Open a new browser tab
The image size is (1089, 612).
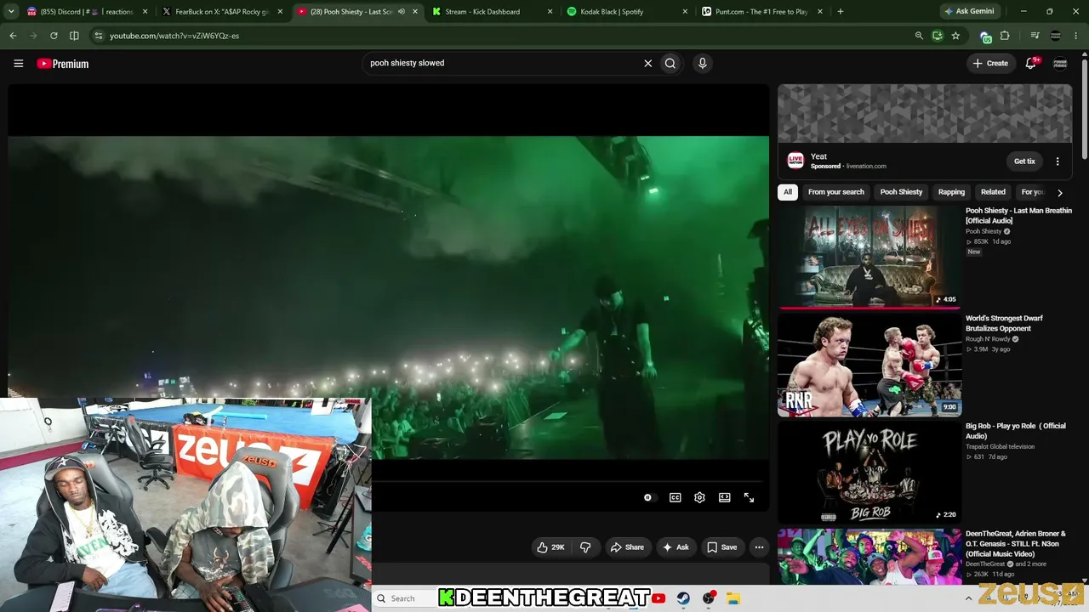[841, 12]
